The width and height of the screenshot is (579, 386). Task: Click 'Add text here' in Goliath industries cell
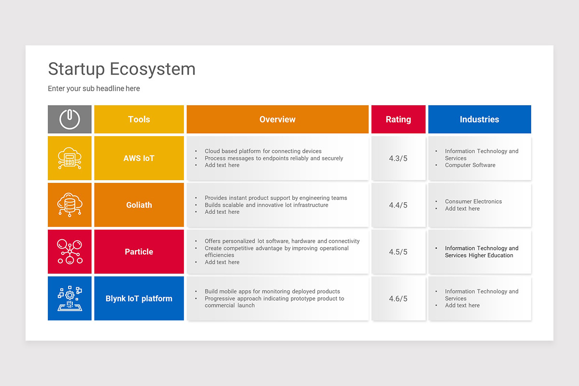pos(462,209)
